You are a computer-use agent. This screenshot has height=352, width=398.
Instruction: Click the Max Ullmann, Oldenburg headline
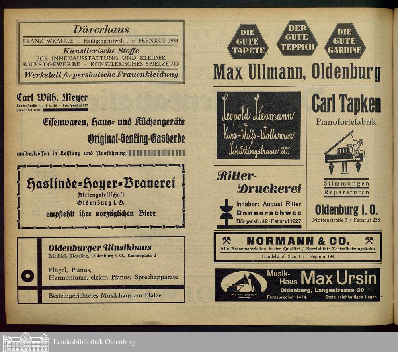[297, 72]
